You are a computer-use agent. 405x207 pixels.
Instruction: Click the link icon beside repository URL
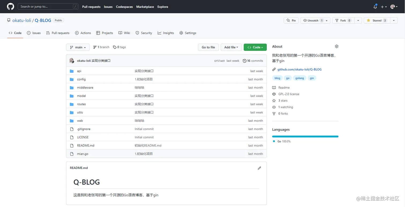click(x=274, y=70)
